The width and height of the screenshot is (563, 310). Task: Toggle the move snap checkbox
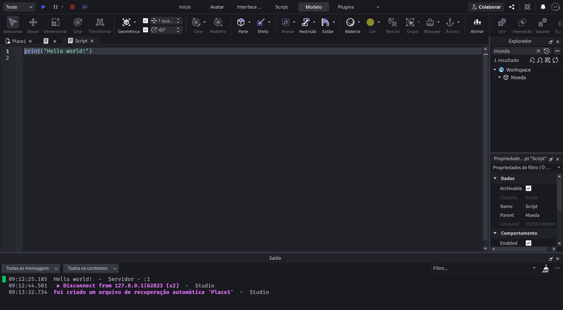pyautogui.click(x=145, y=21)
